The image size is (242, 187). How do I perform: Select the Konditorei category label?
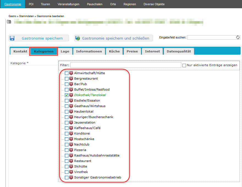click(82, 133)
